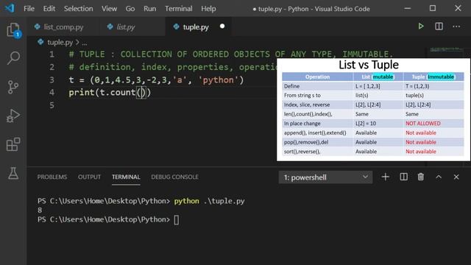Image resolution: width=471 pixels, height=265 pixels.
Task: Open the Run menu
Action: pyautogui.click(x=149, y=9)
